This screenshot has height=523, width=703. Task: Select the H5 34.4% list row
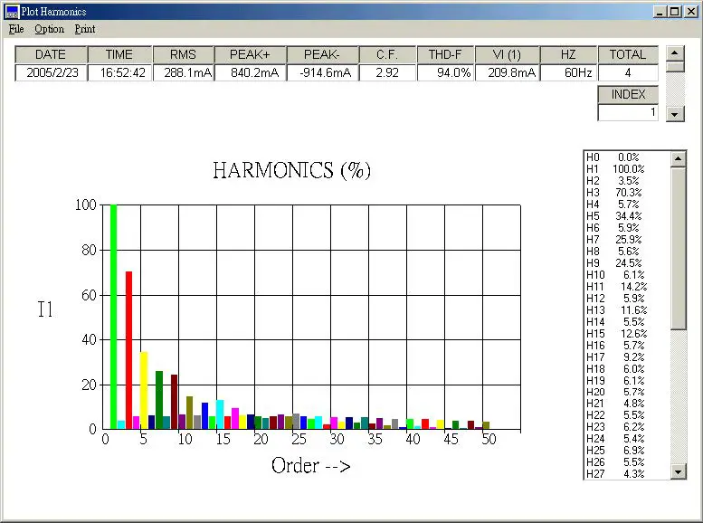tap(627, 216)
